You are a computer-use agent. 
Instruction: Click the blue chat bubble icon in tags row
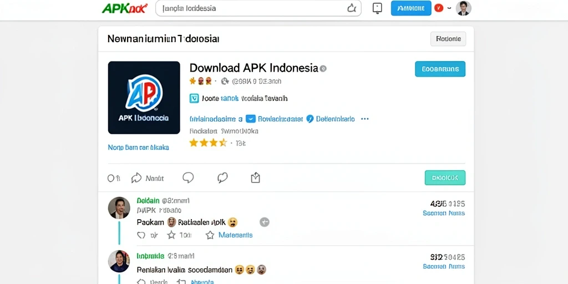click(251, 119)
